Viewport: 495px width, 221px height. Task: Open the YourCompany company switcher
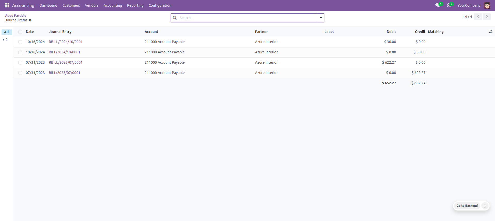pos(469,5)
